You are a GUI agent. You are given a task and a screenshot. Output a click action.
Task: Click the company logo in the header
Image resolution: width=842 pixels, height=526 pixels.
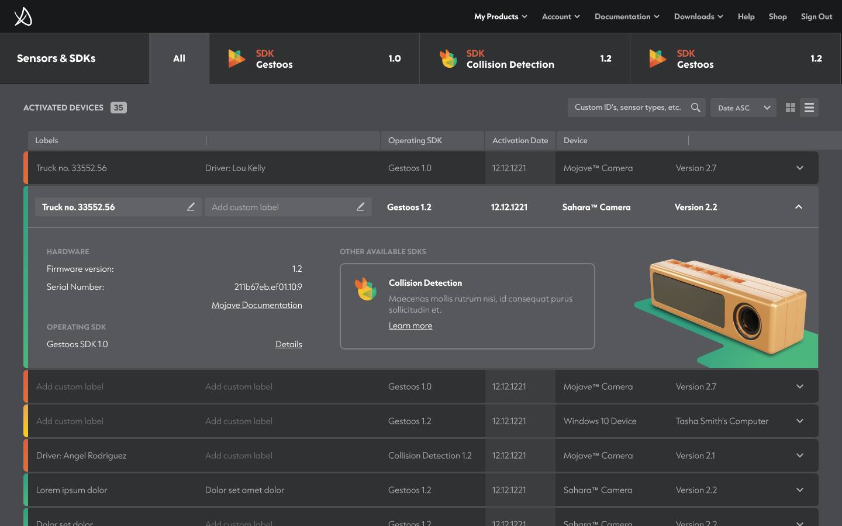click(x=23, y=16)
